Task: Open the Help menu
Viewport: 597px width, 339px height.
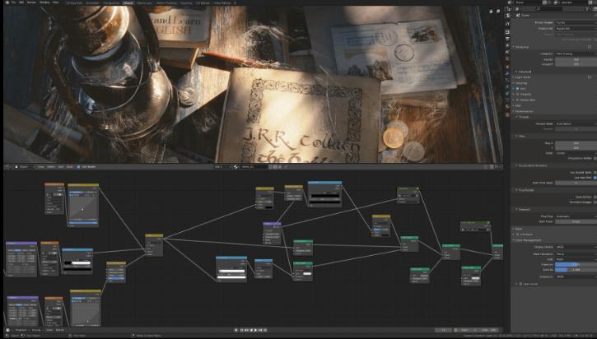Action: 56,2
